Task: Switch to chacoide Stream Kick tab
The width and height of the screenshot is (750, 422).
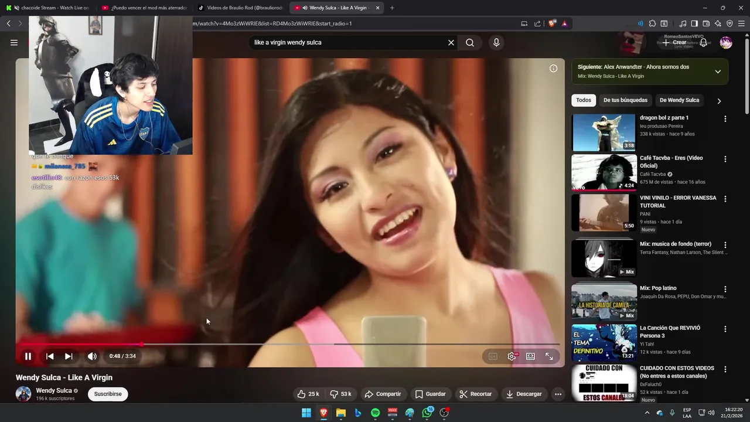Action: click(x=48, y=8)
